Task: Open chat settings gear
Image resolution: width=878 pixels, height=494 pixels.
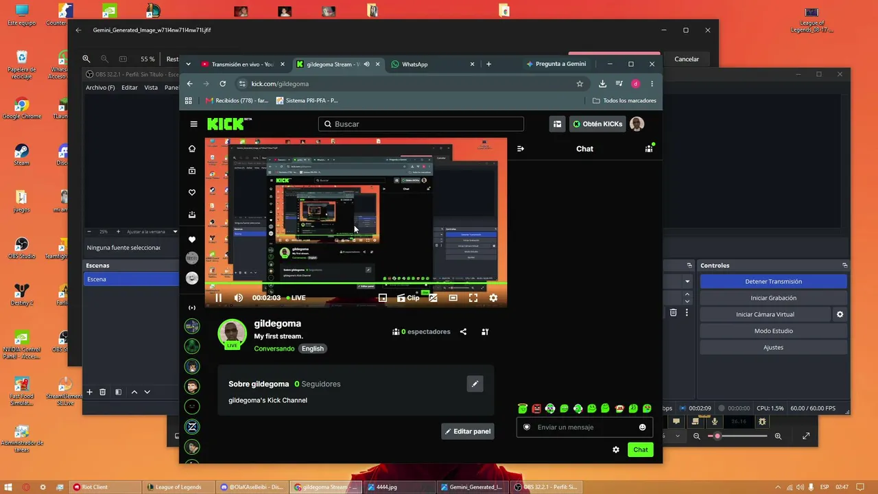Action: click(x=616, y=450)
